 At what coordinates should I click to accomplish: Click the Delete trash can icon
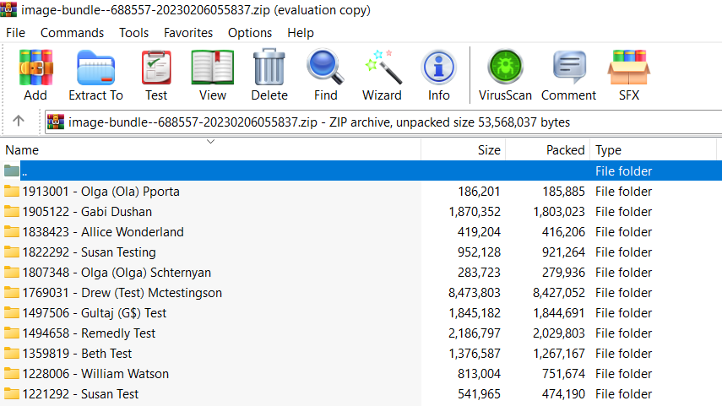[x=269, y=68]
